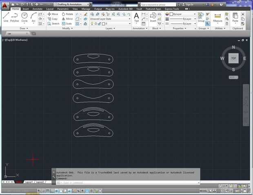Switch to the Parametric ribbon tab
This screenshot has height=195, width=253.
click(x=63, y=9)
